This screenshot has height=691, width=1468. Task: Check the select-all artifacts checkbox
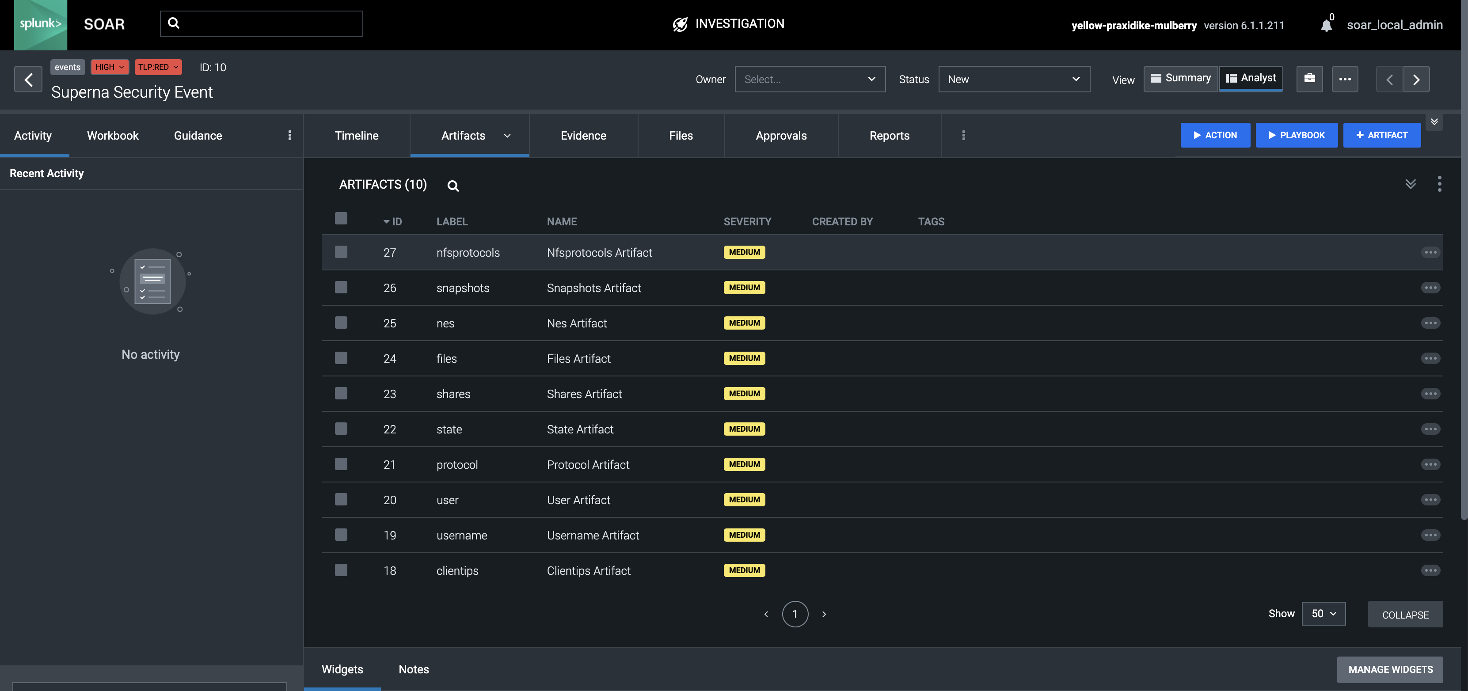coord(341,218)
